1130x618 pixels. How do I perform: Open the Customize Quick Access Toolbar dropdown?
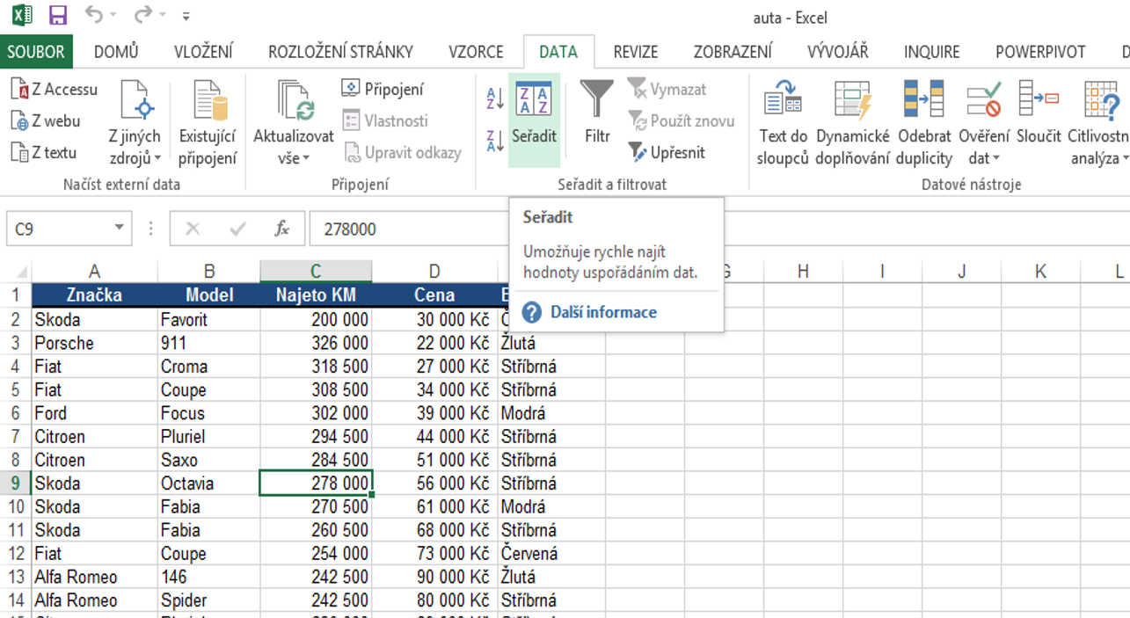186,17
